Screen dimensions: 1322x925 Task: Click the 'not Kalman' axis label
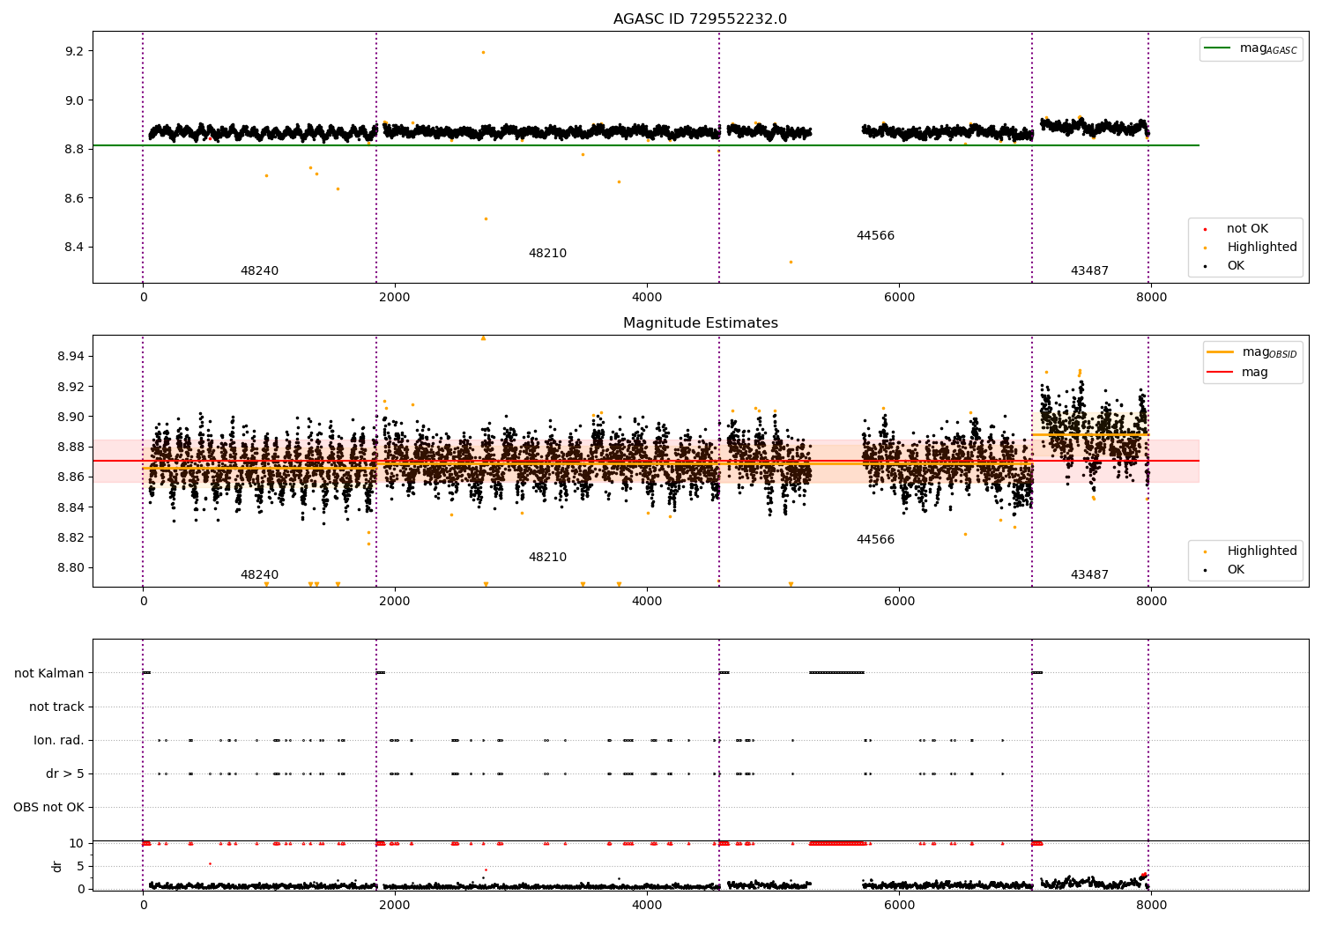[49, 674]
